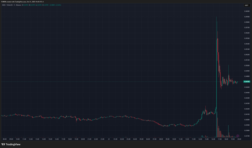
Task: Click the 12:00 label near chart start
Action: pos(30,139)
